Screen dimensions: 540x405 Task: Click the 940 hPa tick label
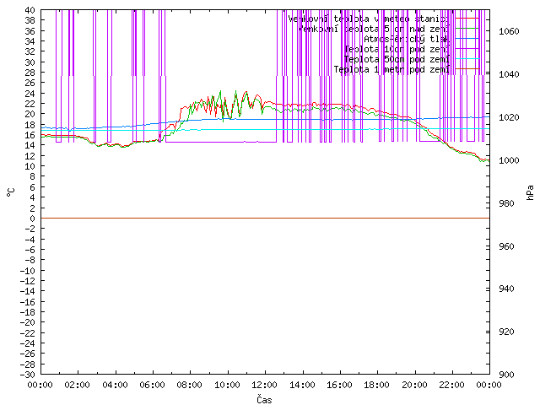point(506,289)
